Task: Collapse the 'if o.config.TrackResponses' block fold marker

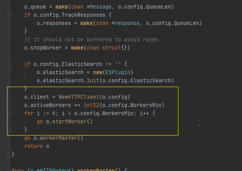Action: pos(10,15)
